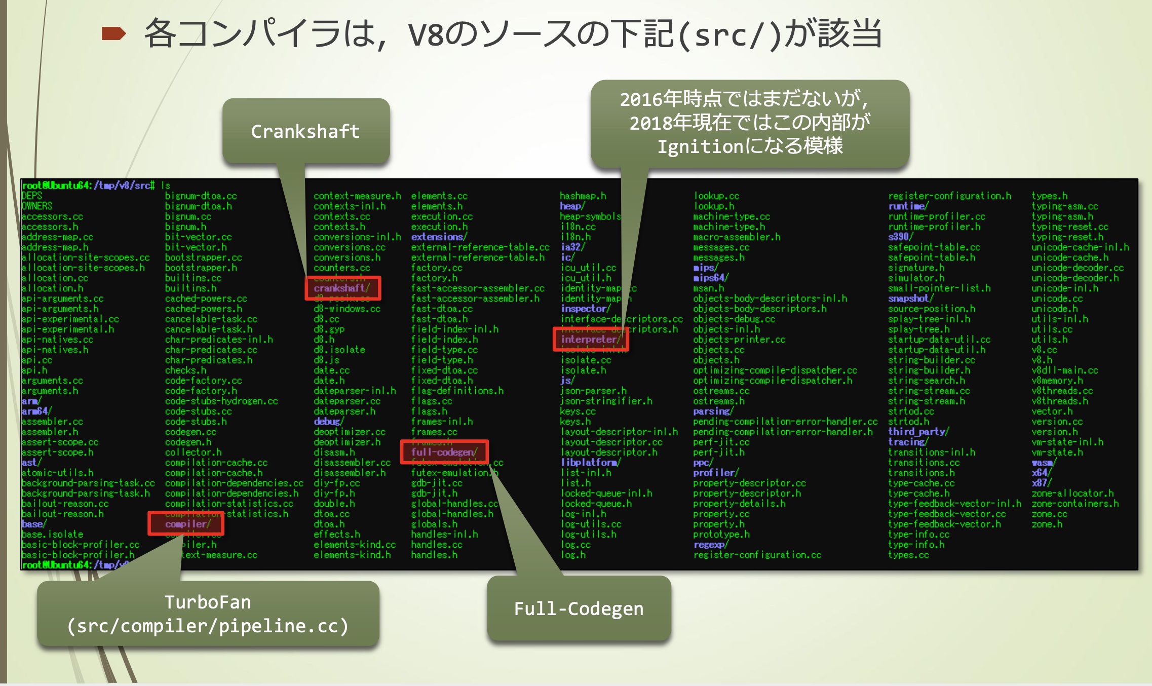Click the regexp/ directory entry
The height and width of the screenshot is (686, 1152).
pyautogui.click(x=710, y=545)
